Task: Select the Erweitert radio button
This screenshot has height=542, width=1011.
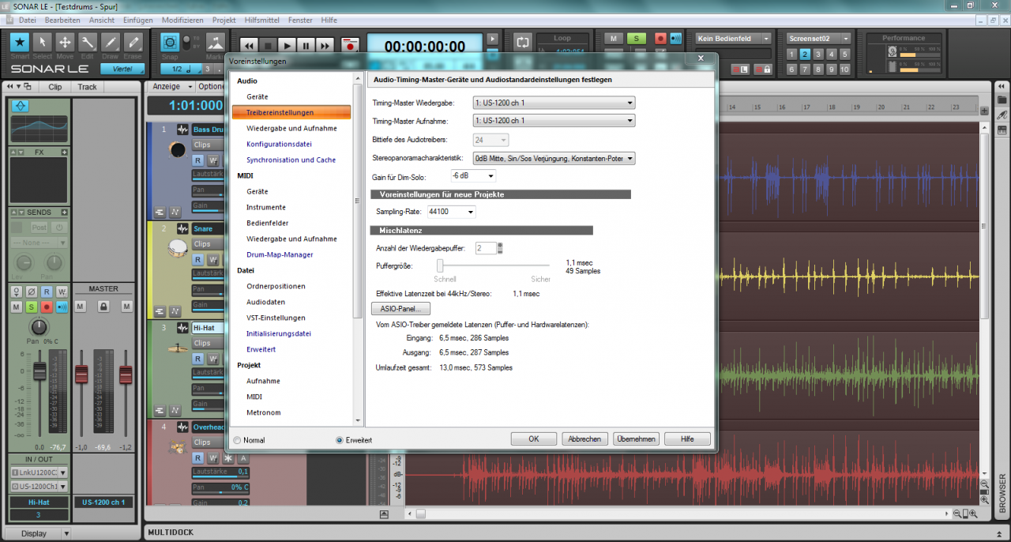Action: [x=340, y=440]
